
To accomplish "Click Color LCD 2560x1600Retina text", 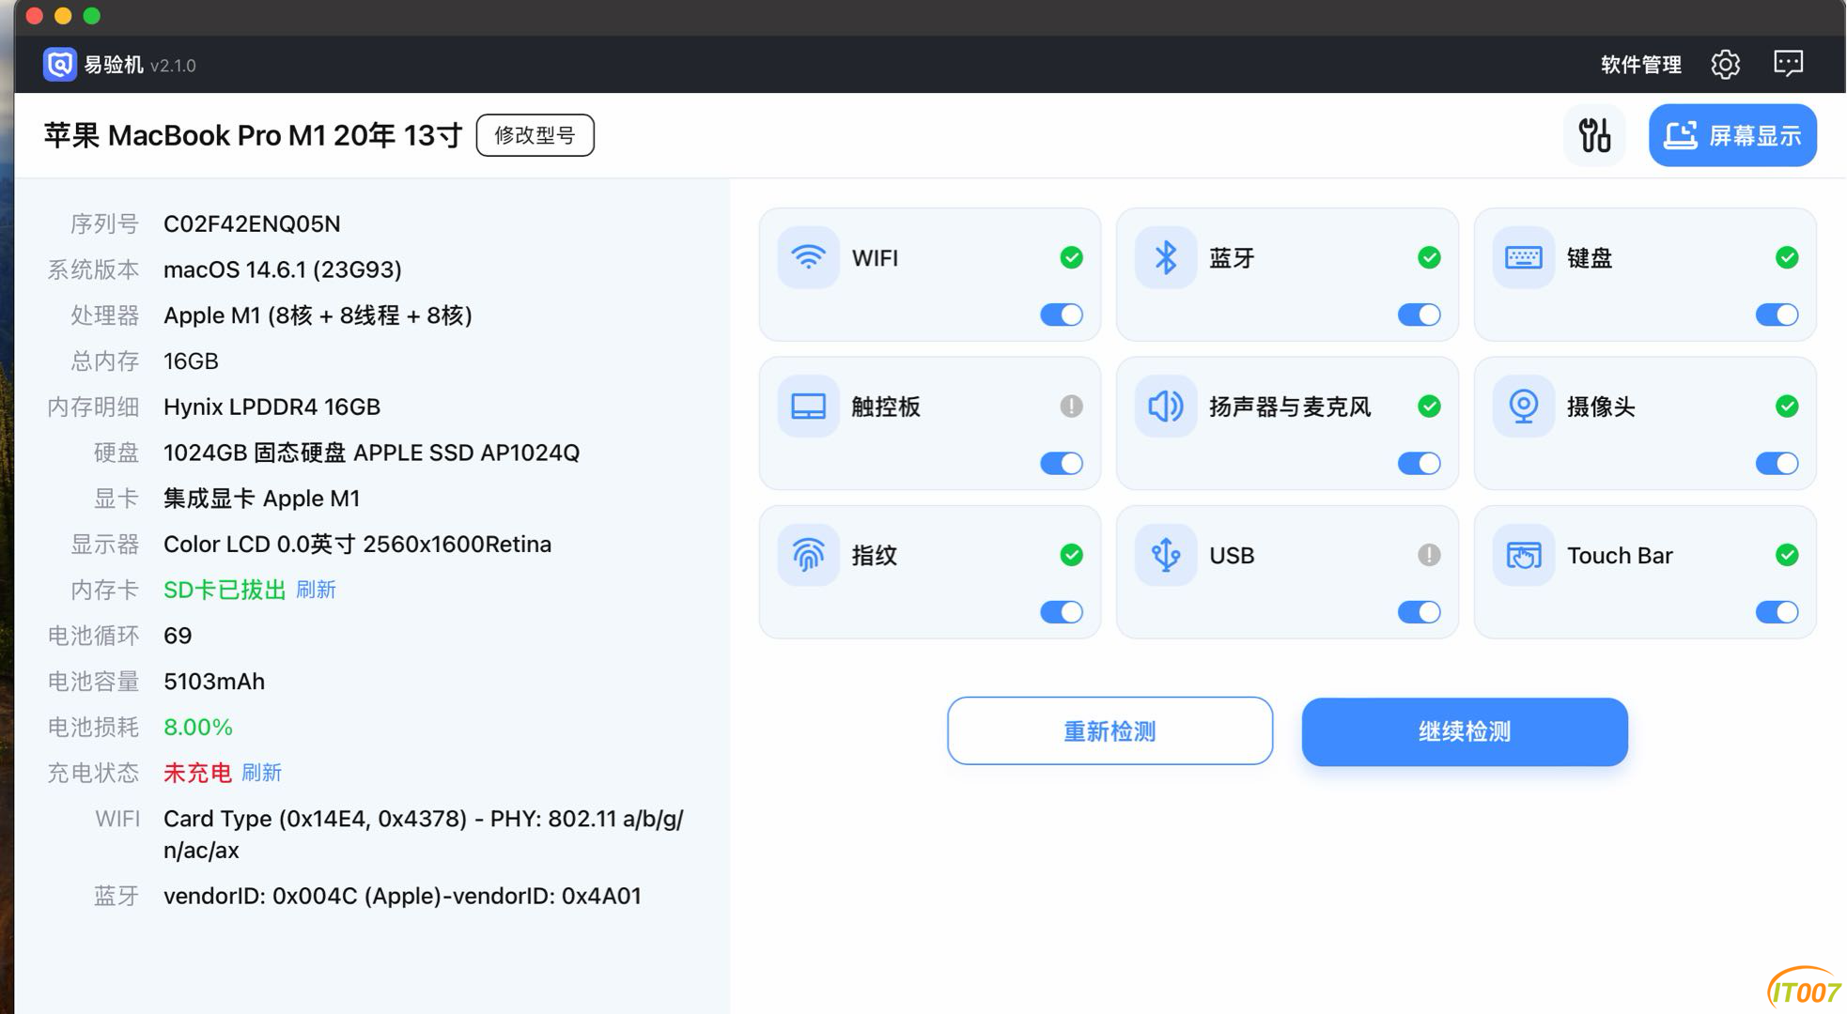I will (357, 545).
